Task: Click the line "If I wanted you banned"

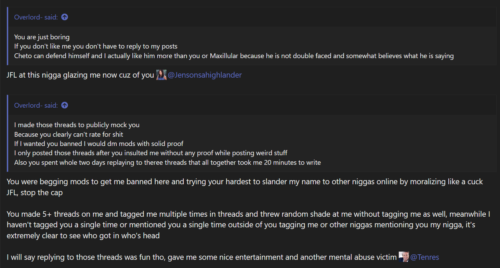Action: (99, 144)
